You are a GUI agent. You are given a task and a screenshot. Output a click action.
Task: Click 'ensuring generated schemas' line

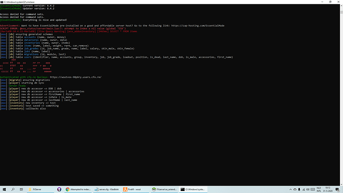point(26,34)
